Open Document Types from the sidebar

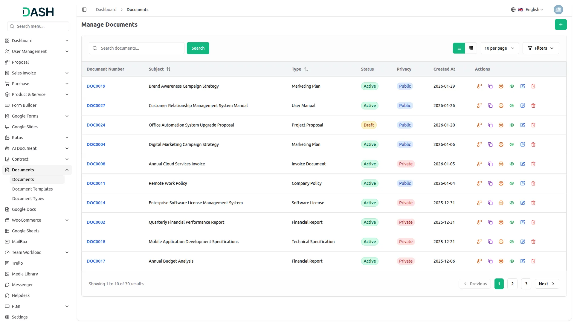[28, 198]
